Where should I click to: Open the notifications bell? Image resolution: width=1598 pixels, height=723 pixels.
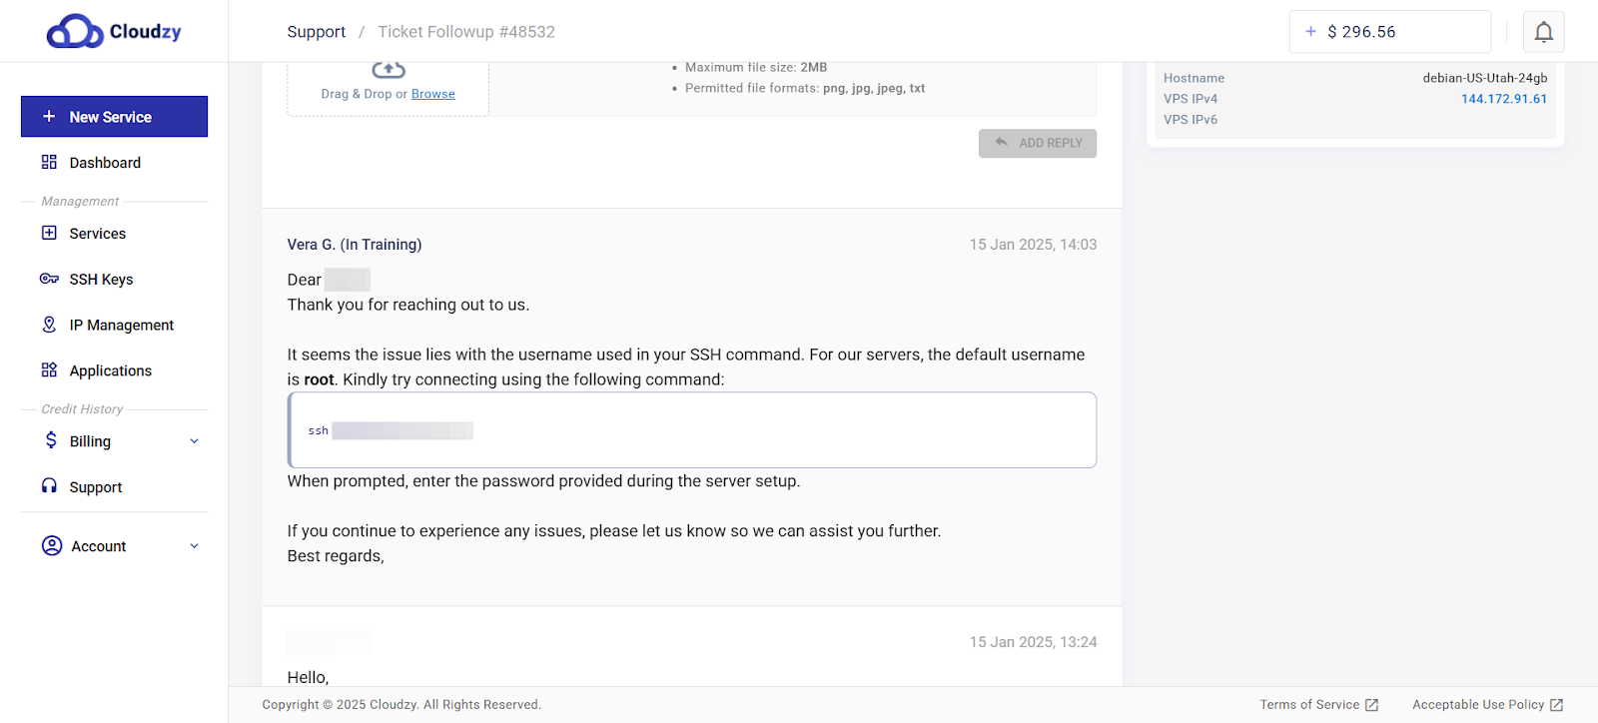(1542, 31)
